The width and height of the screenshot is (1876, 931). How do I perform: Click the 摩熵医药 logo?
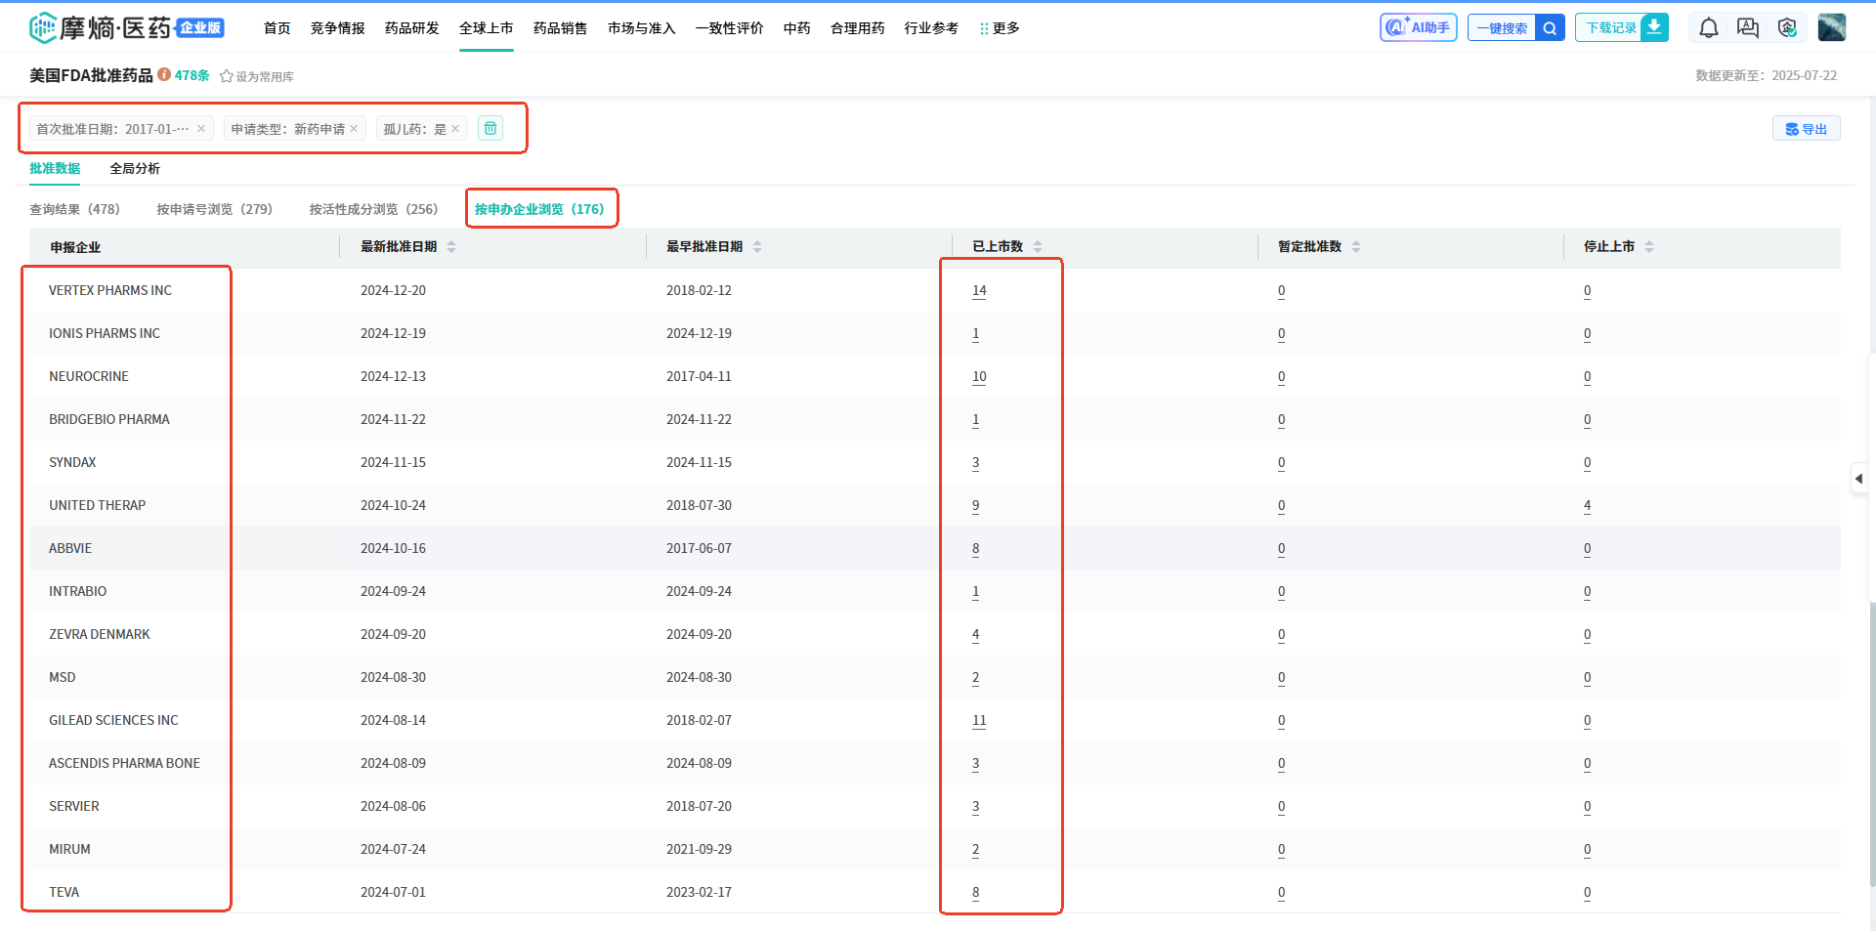pyautogui.click(x=102, y=27)
